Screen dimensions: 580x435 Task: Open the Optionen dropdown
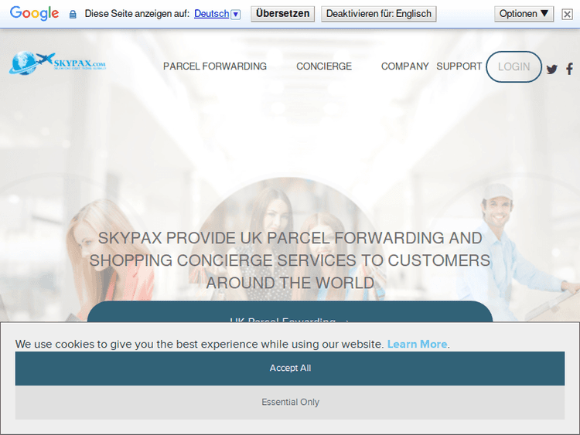coord(524,14)
